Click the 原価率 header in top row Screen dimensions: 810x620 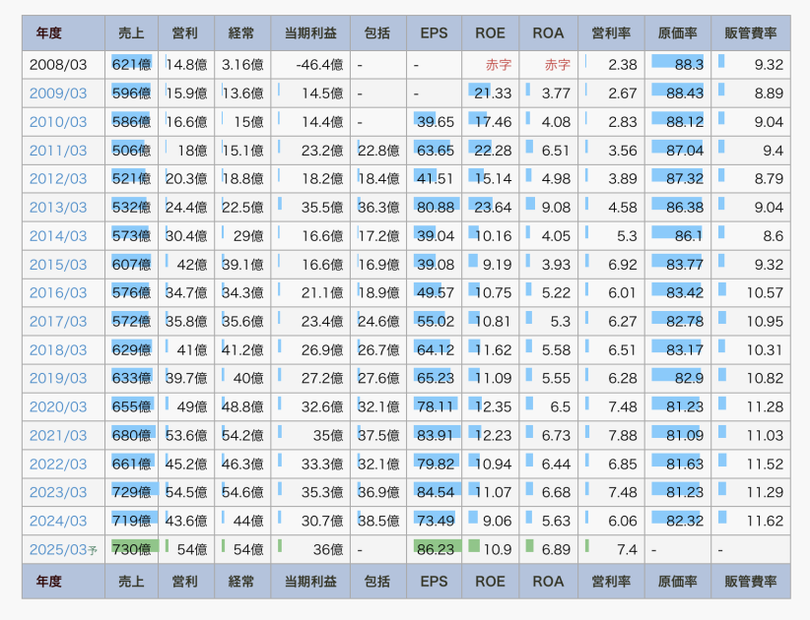pyautogui.click(x=678, y=32)
